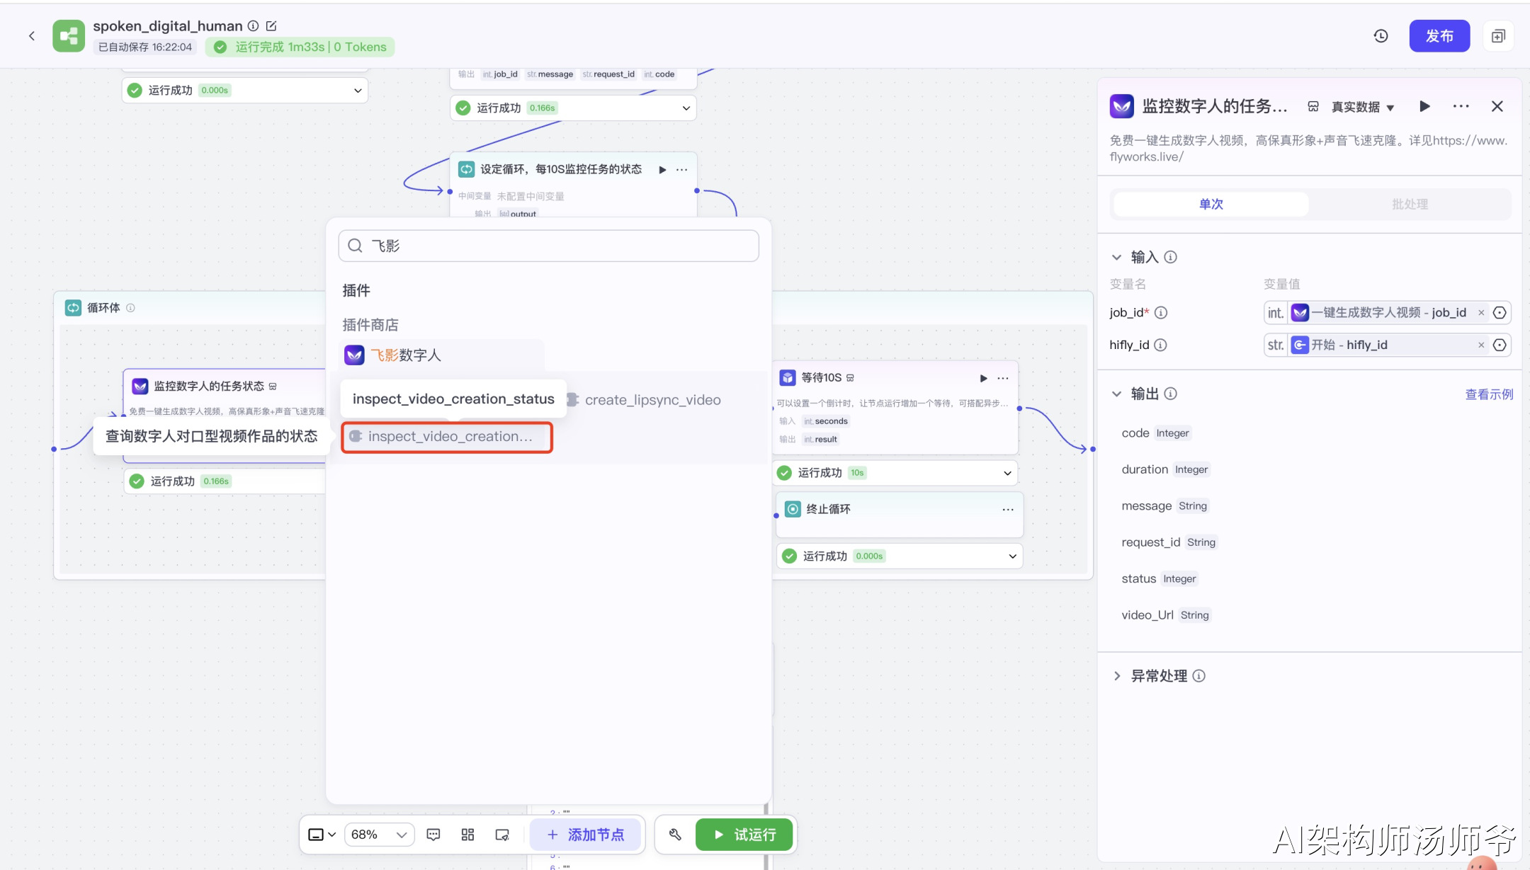Click the edit workflow name pencil icon
The height and width of the screenshot is (870, 1530).
coord(271,26)
